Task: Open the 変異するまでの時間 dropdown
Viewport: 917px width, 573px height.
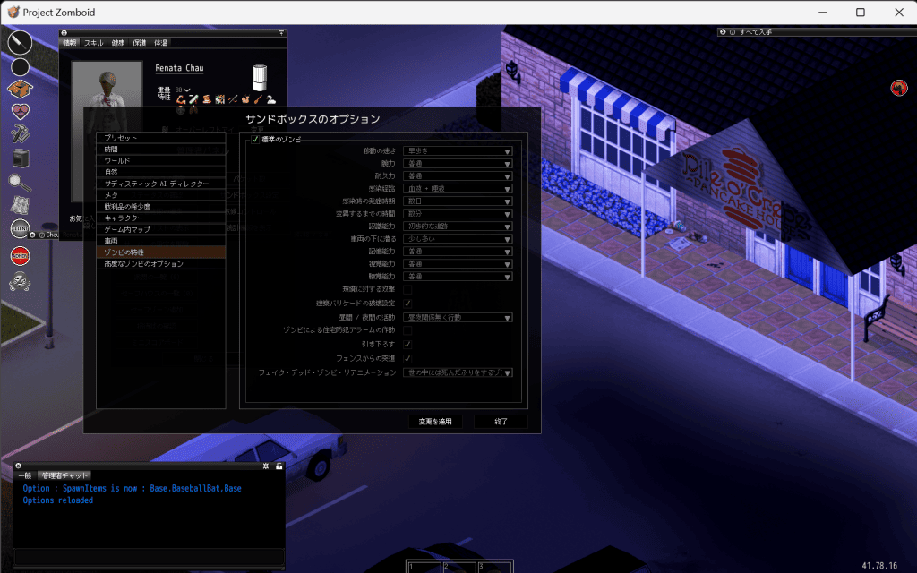Action: point(458,214)
